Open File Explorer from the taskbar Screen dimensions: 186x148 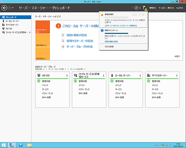(x=30, y=145)
